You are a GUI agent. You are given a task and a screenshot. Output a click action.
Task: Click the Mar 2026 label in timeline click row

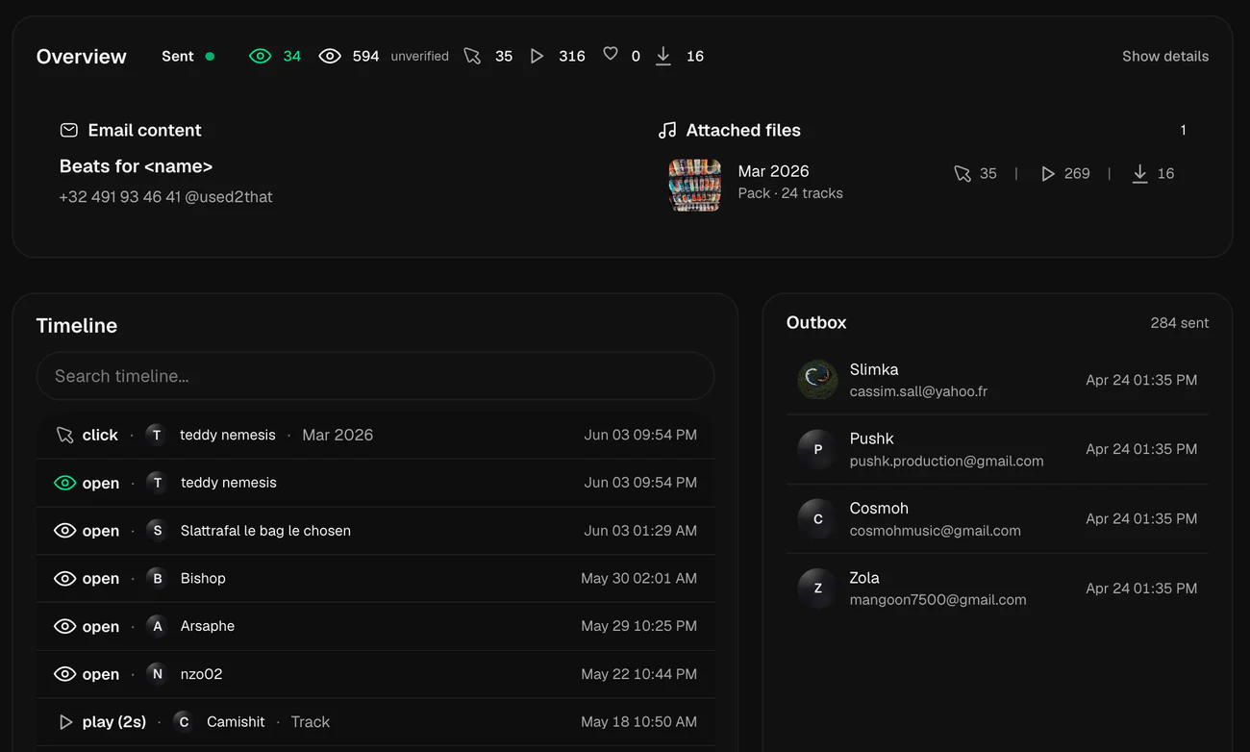337,435
